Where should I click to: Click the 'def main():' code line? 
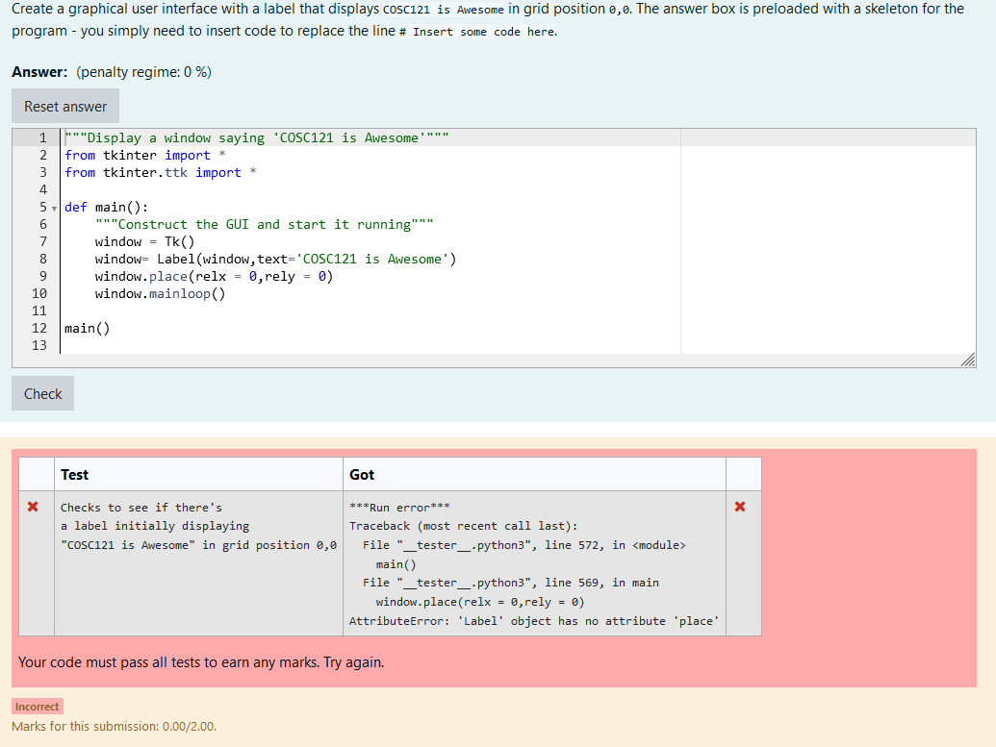106,207
